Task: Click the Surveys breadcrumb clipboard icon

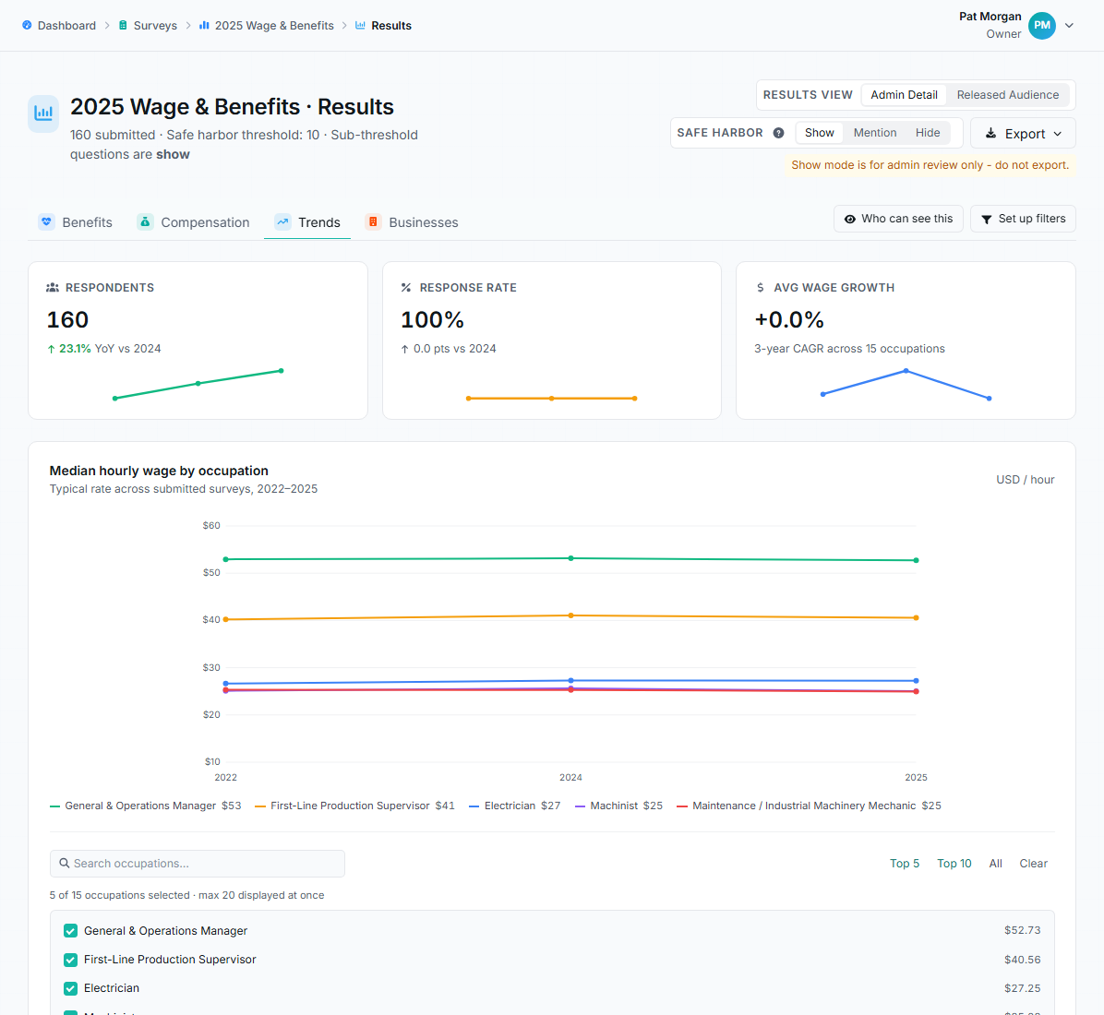Action: pos(123,25)
